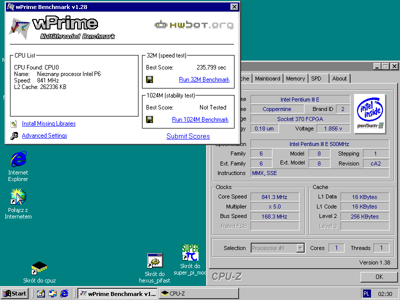Open Skrót do cpuz desktop shortcut
This screenshot has width=400, height=300.
(39, 272)
